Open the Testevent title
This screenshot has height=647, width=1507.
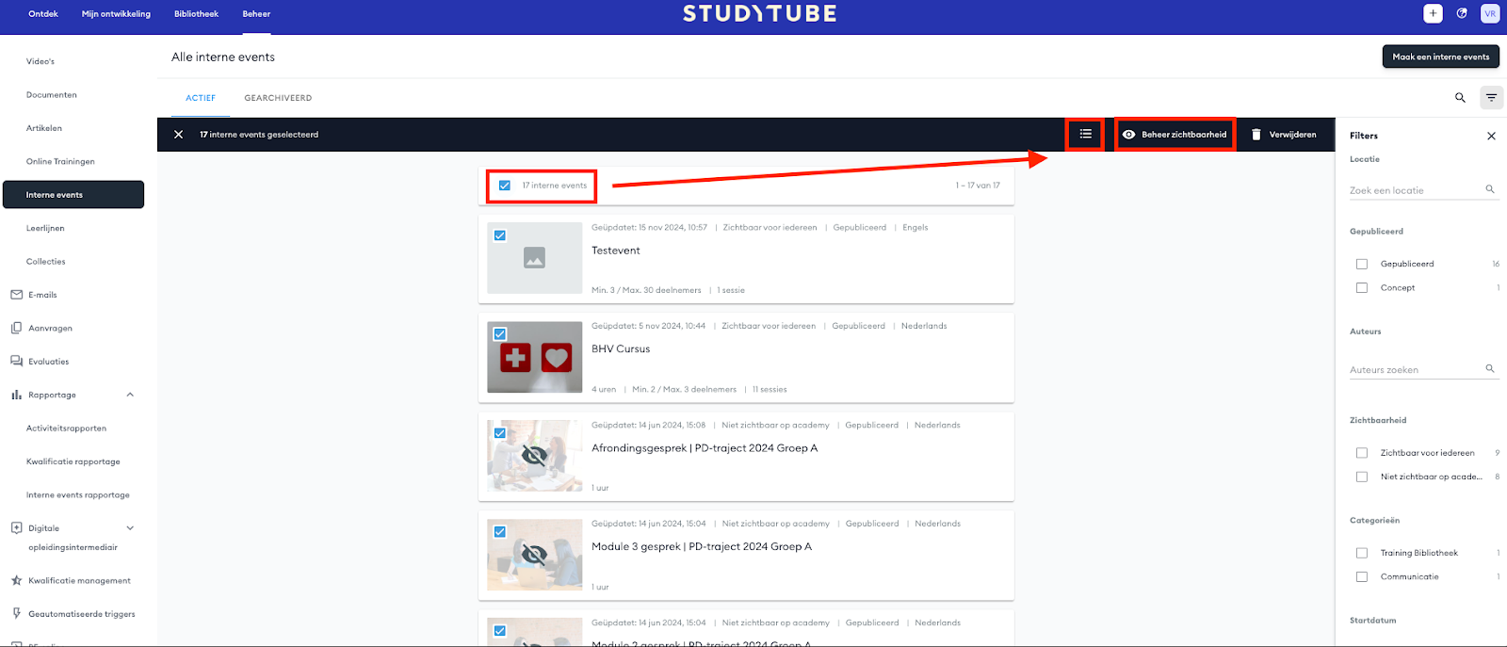(616, 251)
